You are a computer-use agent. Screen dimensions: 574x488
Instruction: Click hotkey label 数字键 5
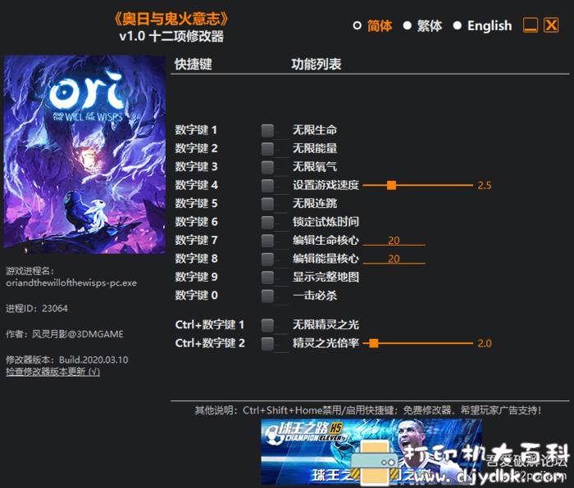click(x=196, y=204)
